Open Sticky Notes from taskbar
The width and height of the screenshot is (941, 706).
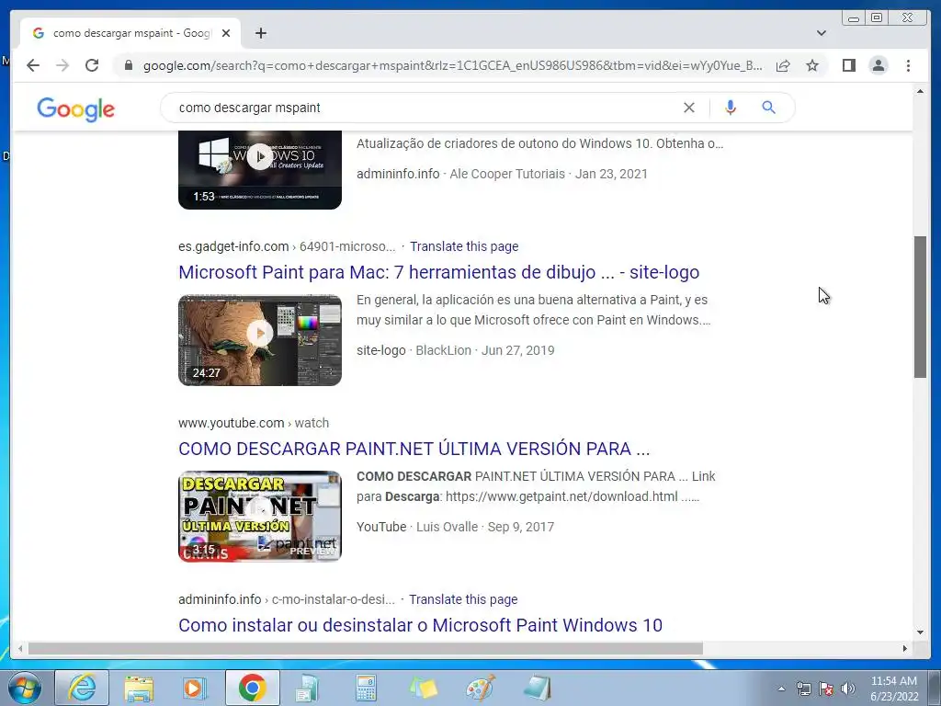[423, 688]
